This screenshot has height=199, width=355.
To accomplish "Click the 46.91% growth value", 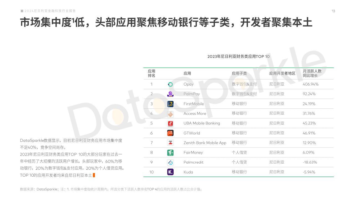I will pos(309,133).
